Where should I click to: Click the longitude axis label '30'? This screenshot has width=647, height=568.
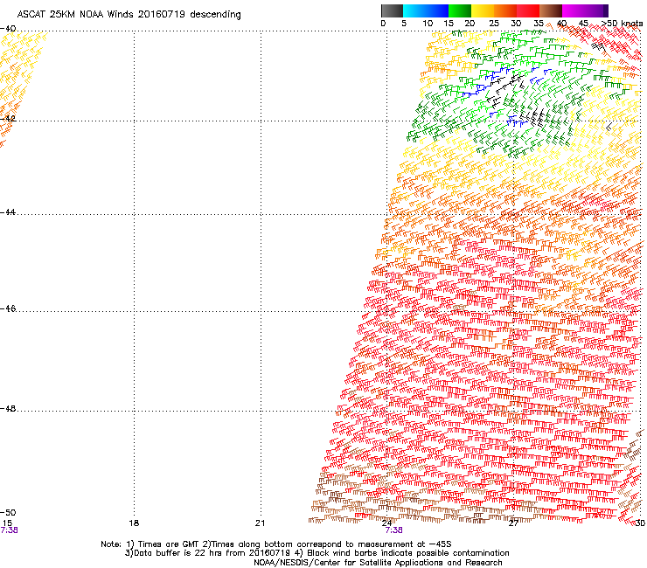pyautogui.click(x=640, y=523)
